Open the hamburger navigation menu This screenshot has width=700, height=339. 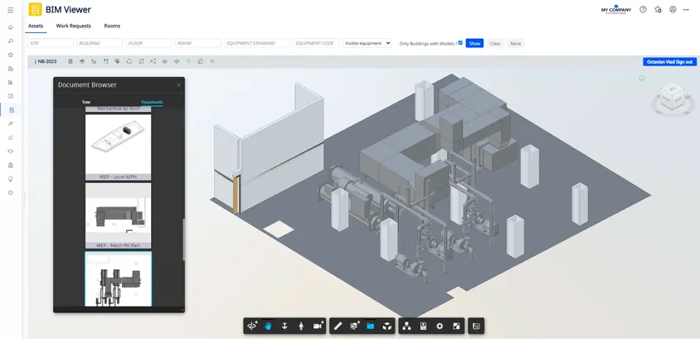click(x=11, y=10)
